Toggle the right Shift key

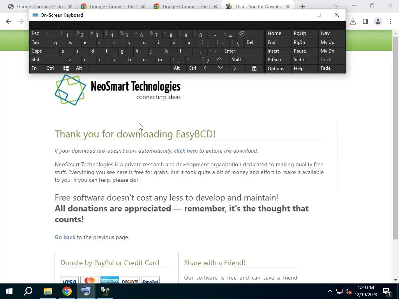(247, 60)
